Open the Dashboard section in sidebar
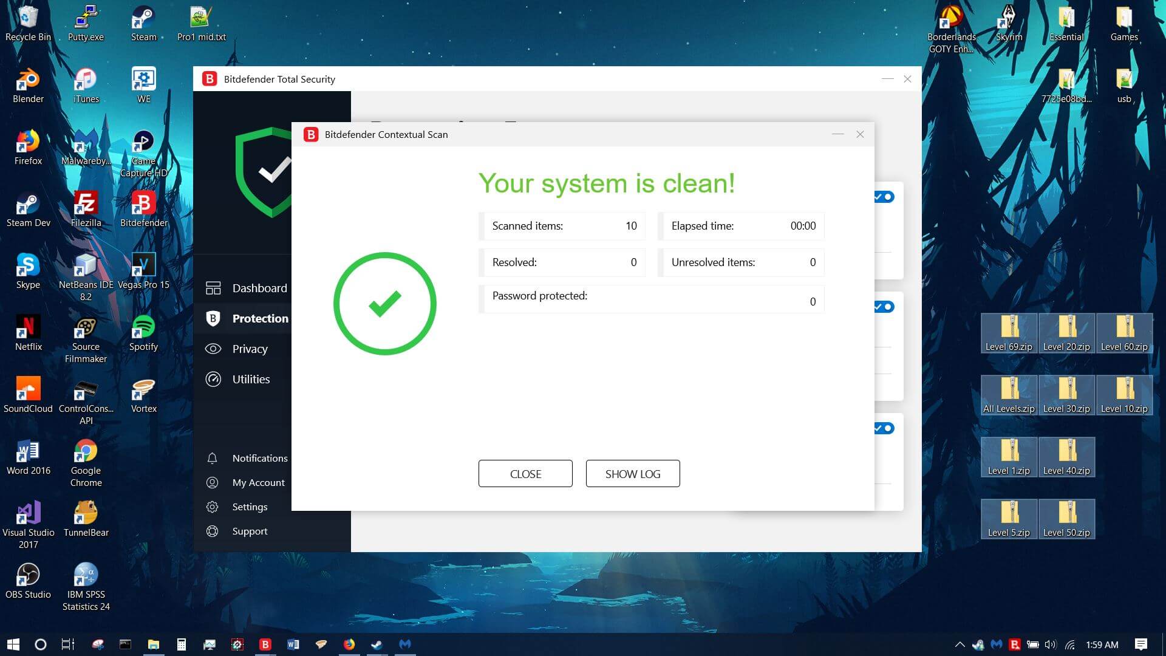The image size is (1166, 656). click(x=259, y=288)
